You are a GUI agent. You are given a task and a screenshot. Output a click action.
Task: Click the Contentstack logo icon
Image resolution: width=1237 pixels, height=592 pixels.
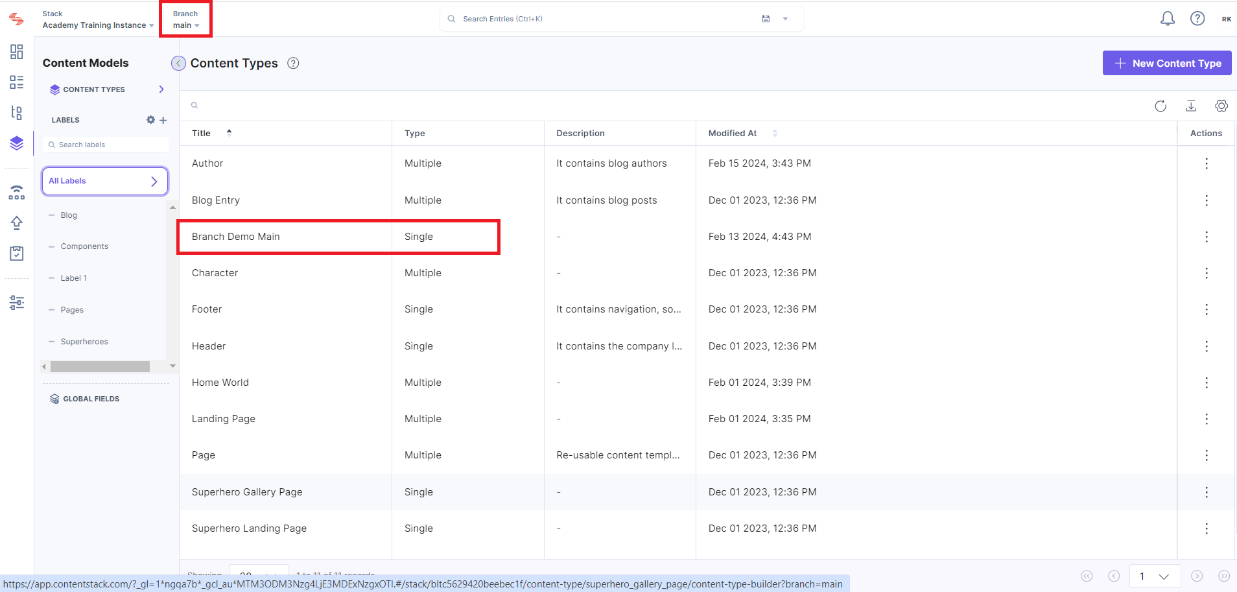coord(16,19)
